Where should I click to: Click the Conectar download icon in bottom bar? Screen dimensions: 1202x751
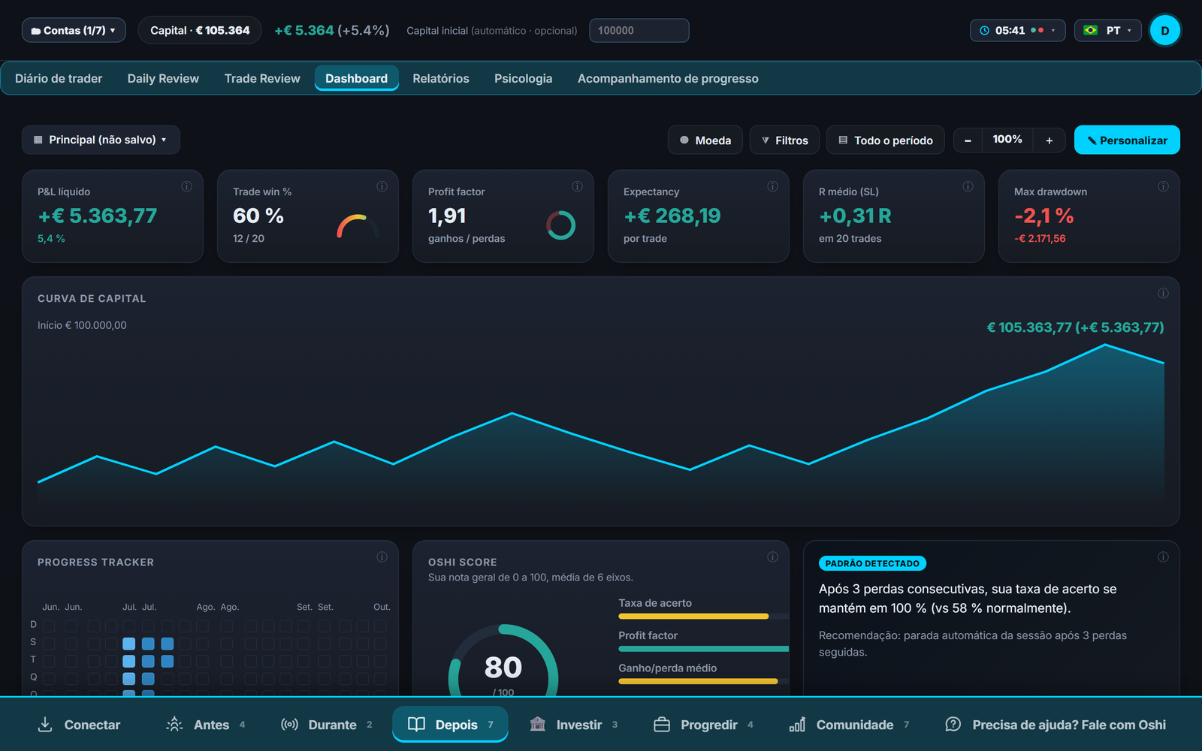pos(45,724)
